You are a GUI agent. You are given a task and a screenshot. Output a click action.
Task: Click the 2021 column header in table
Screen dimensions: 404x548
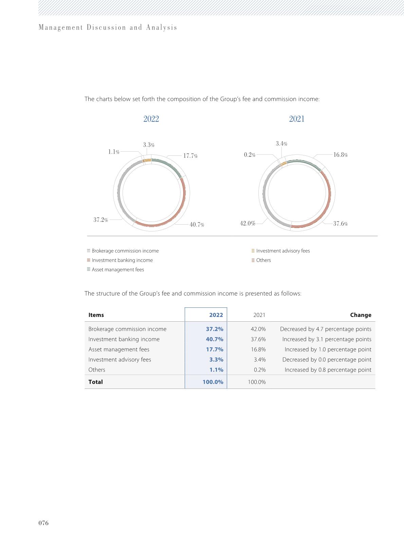coord(259,315)
